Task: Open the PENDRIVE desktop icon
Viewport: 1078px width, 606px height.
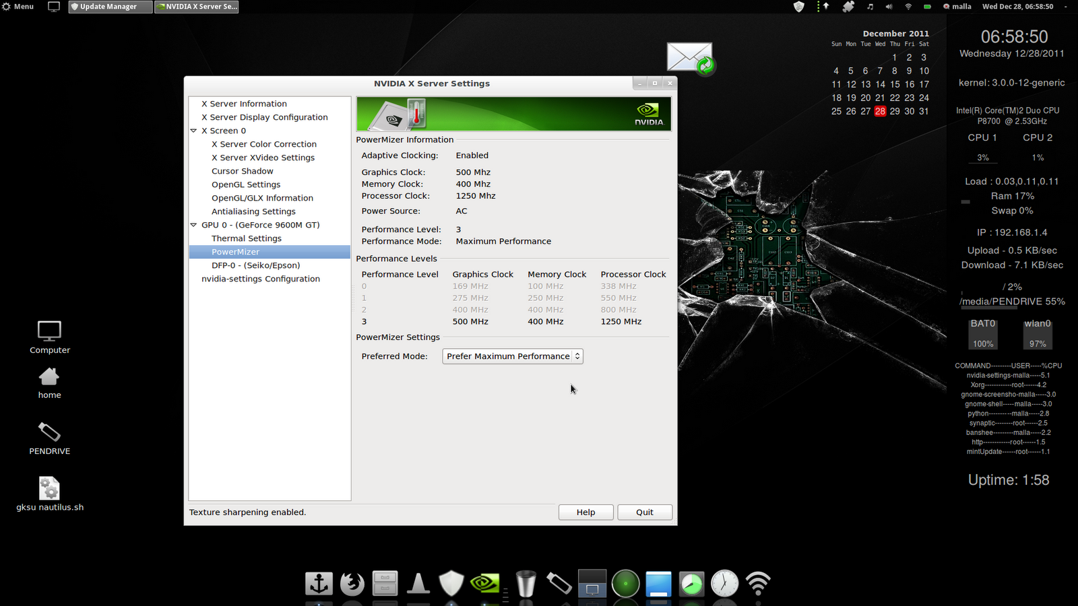Action: tap(49, 438)
